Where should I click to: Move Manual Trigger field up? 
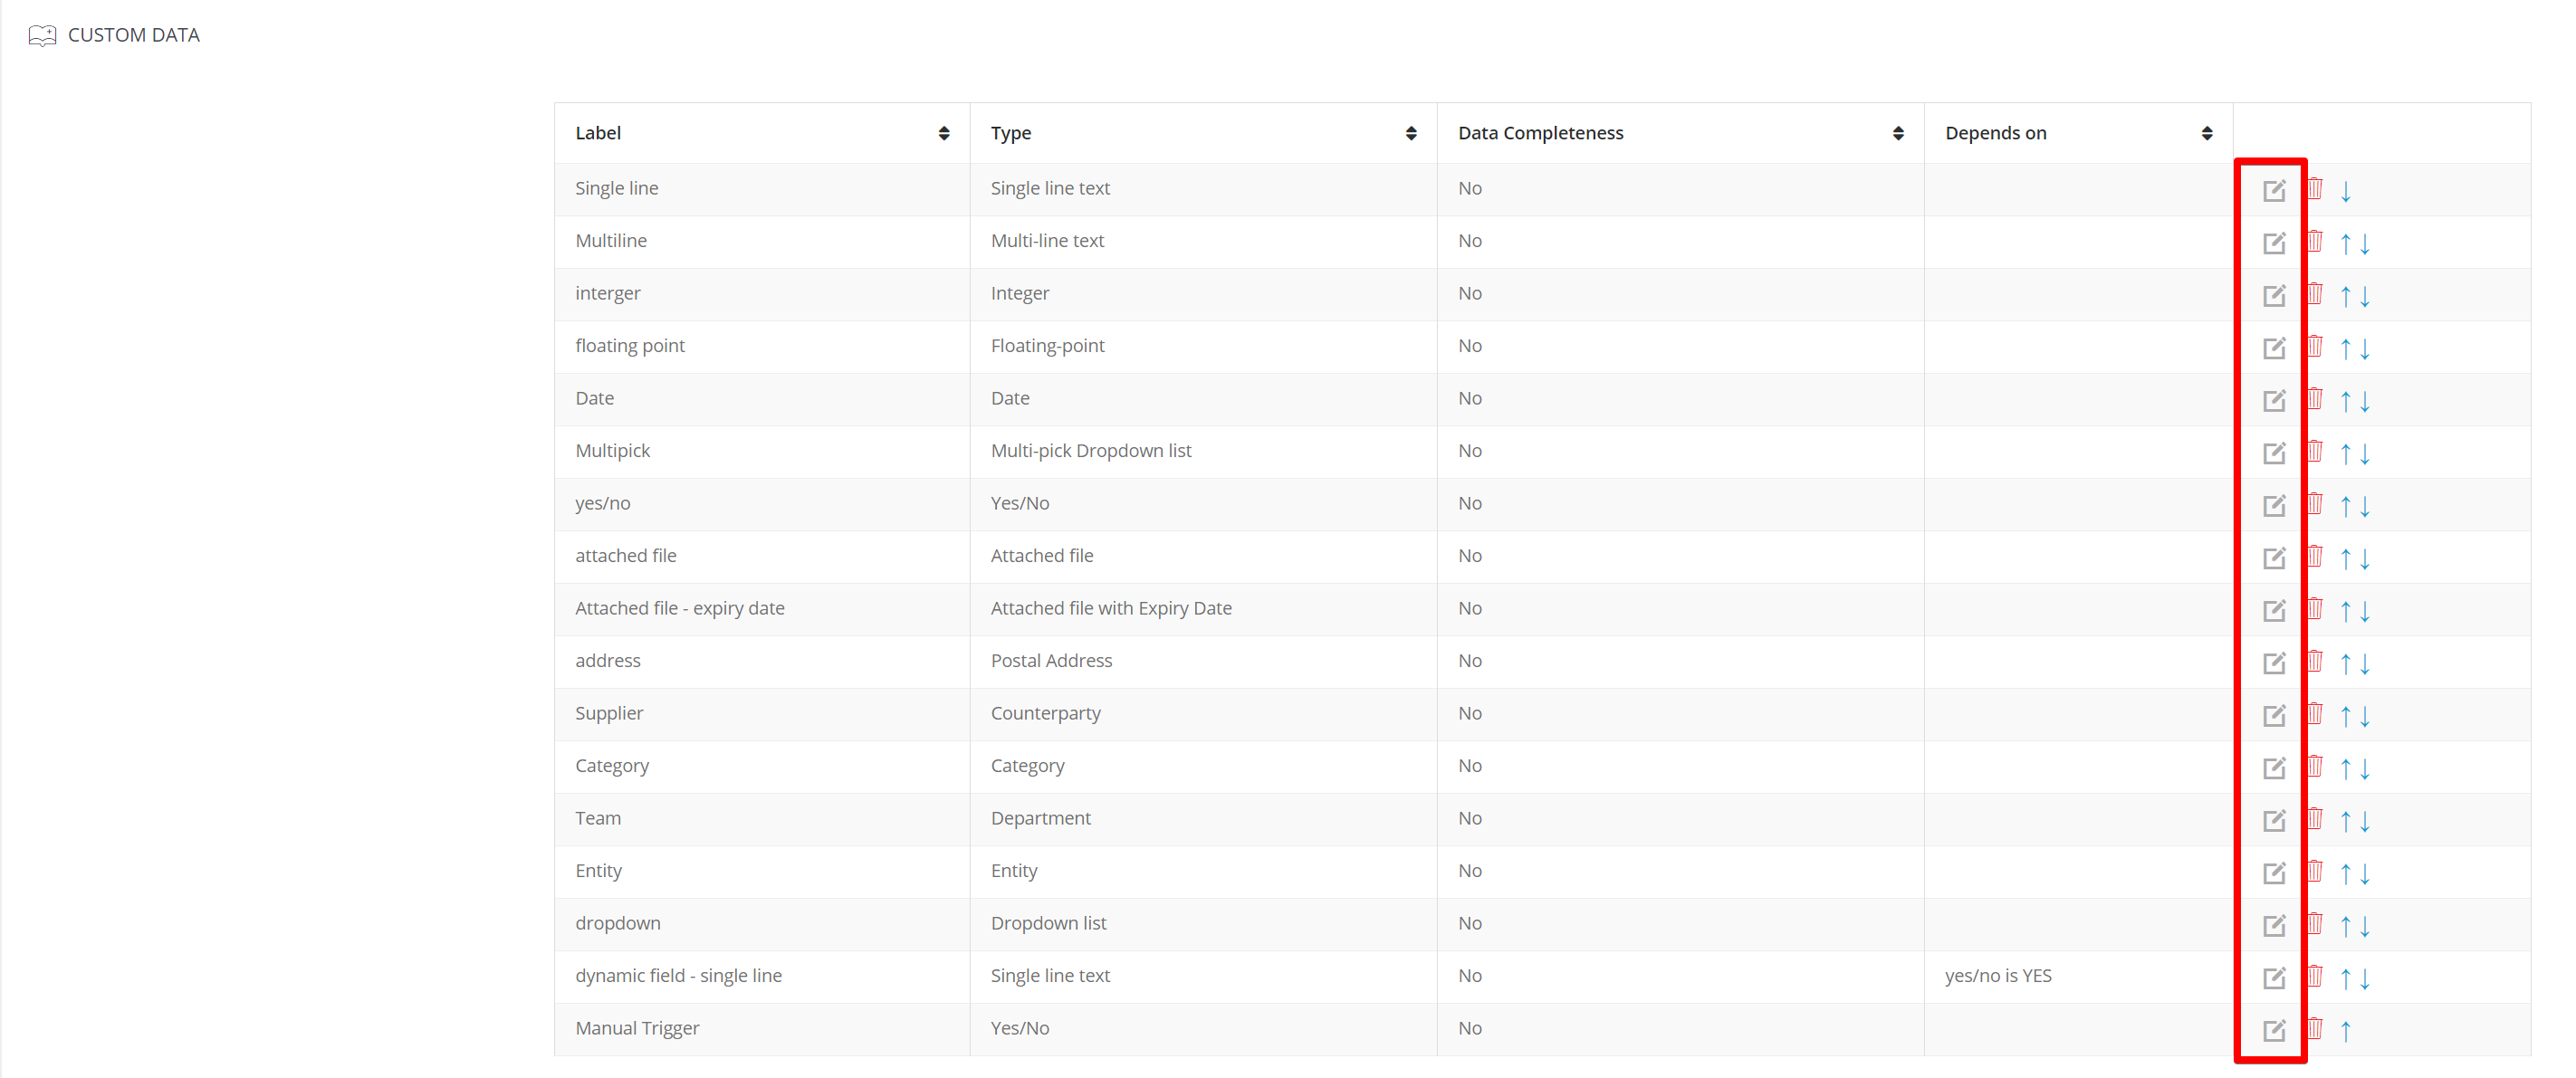(x=2345, y=1030)
